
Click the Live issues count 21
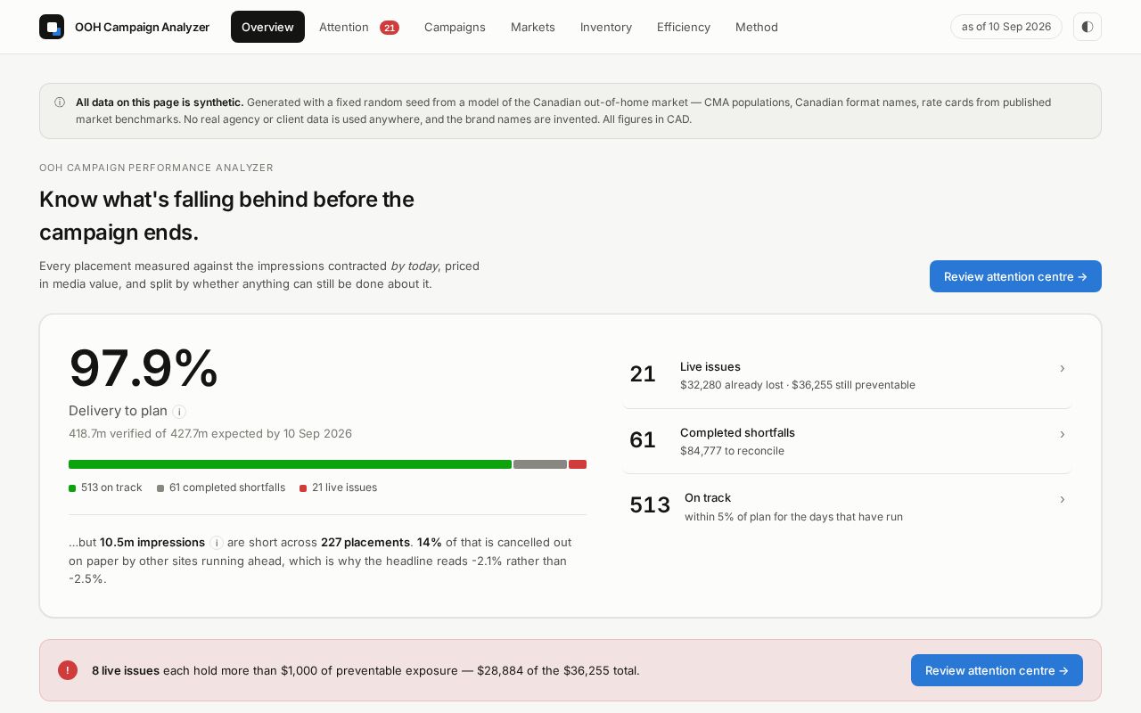tap(643, 374)
